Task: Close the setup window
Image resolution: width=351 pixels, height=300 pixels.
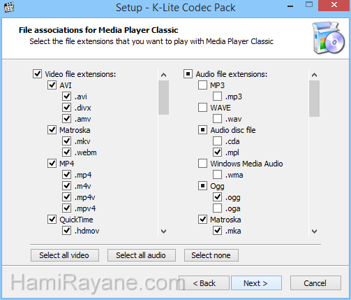Action: point(334,5)
